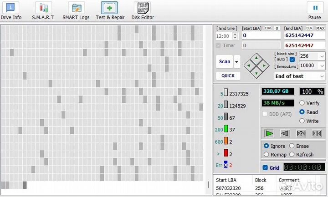Click the Block column header
Image resolution: width=328 pixels, height=197 pixels.
click(261, 180)
